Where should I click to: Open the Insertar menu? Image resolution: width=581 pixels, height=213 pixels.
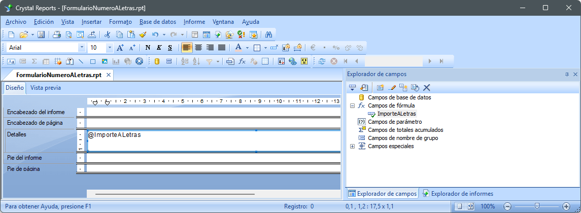pos(91,22)
